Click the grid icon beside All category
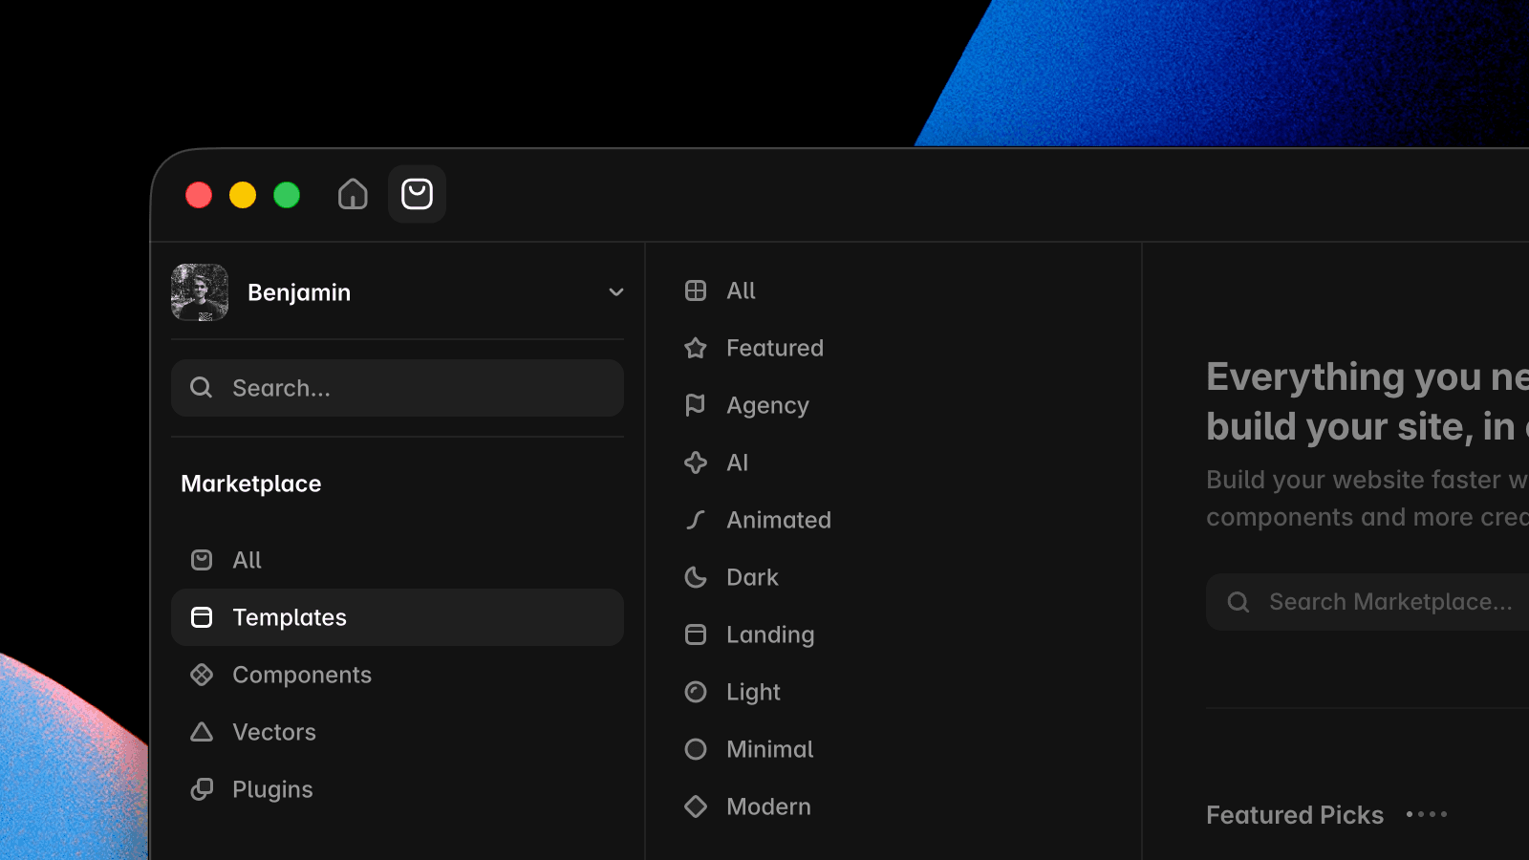Image resolution: width=1529 pixels, height=860 pixels. 696,290
